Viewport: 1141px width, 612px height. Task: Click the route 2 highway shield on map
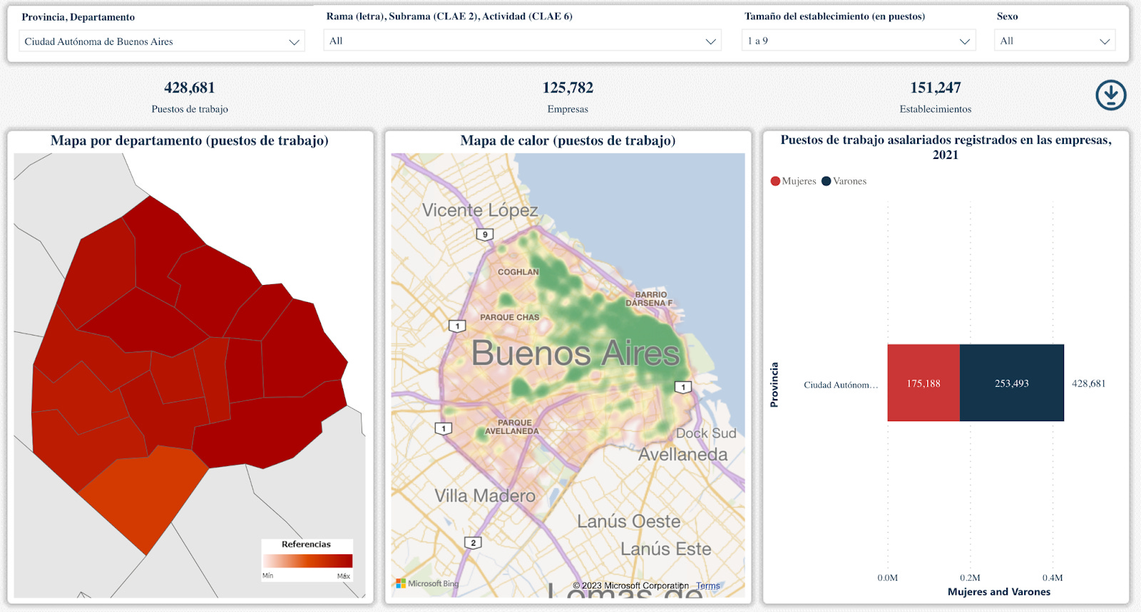coord(473,543)
